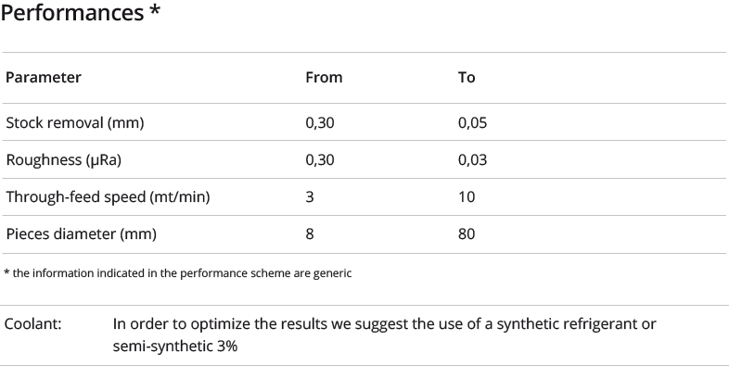Select Through-feed speed (mt/min) label

(x=108, y=197)
